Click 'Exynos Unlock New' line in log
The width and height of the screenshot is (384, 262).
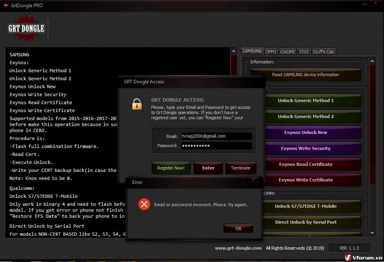coord(33,87)
